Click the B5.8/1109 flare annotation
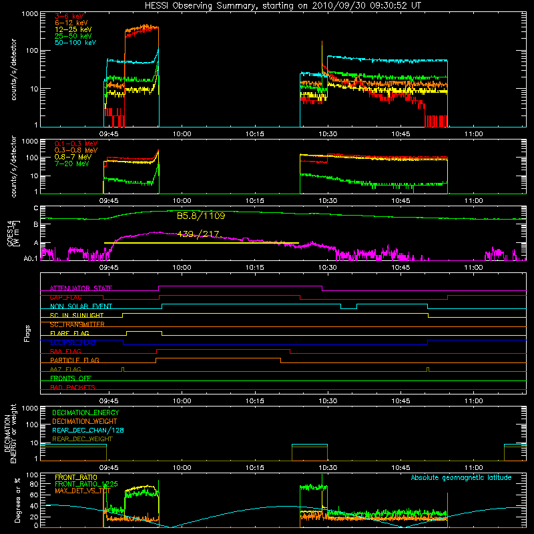This screenshot has width=534, height=534. coord(201,216)
